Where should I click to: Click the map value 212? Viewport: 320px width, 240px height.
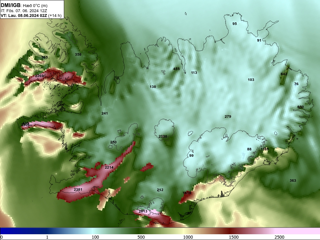160,190
